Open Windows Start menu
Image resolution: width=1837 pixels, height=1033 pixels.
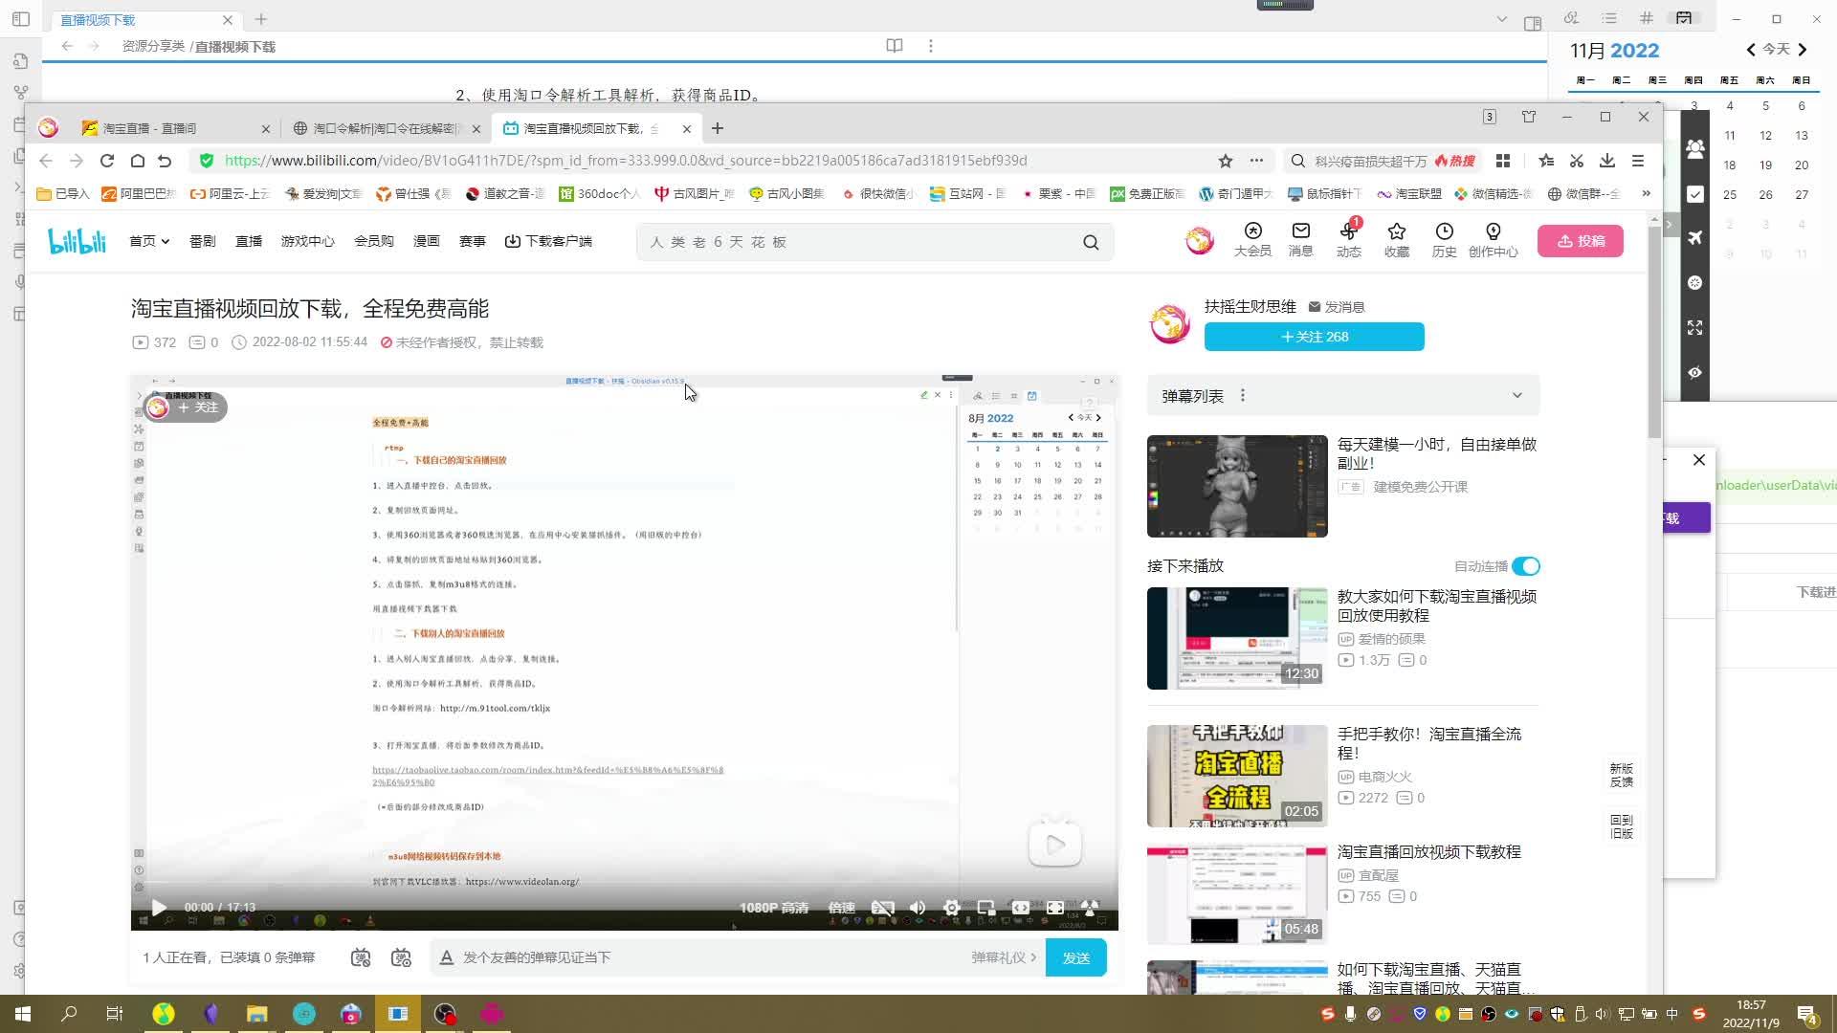pyautogui.click(x=23, y=1014)
